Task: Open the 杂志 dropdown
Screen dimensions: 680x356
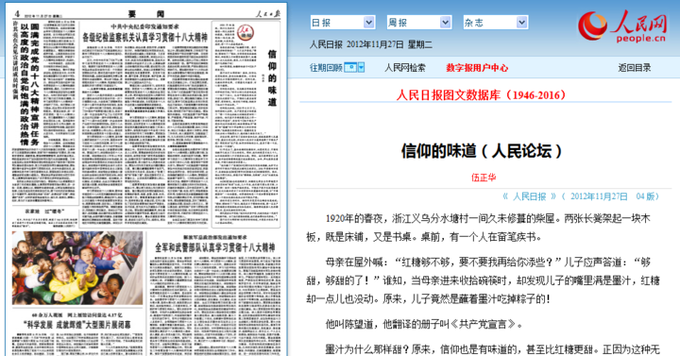Action: (x=495, y=22)
